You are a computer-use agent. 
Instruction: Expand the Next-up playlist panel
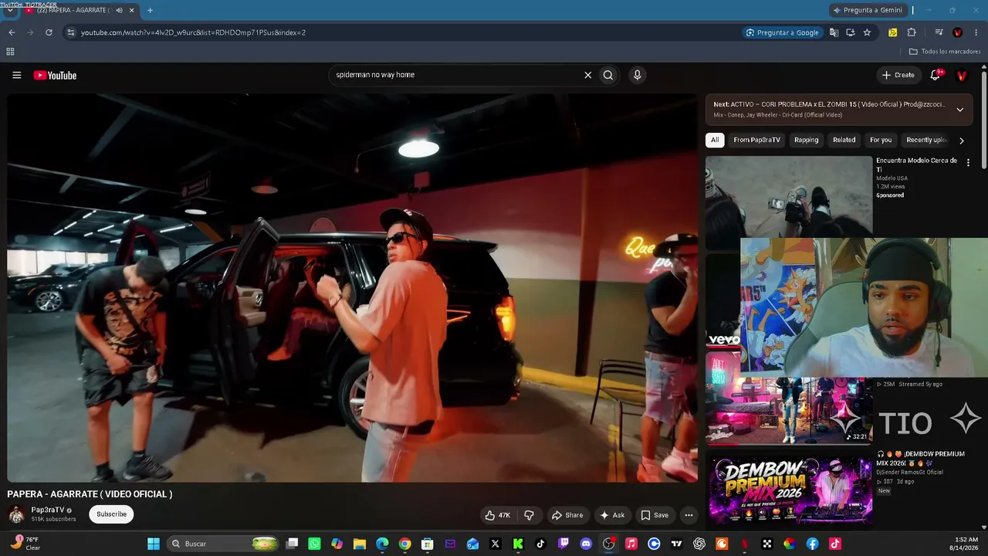pyautogui.click(x=959, y=110)
